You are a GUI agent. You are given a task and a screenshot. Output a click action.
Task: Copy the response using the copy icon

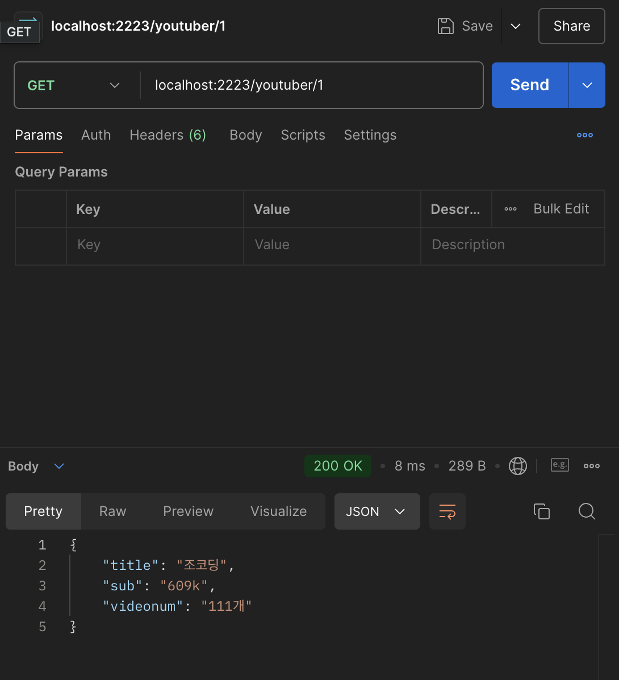pos(542,511)
